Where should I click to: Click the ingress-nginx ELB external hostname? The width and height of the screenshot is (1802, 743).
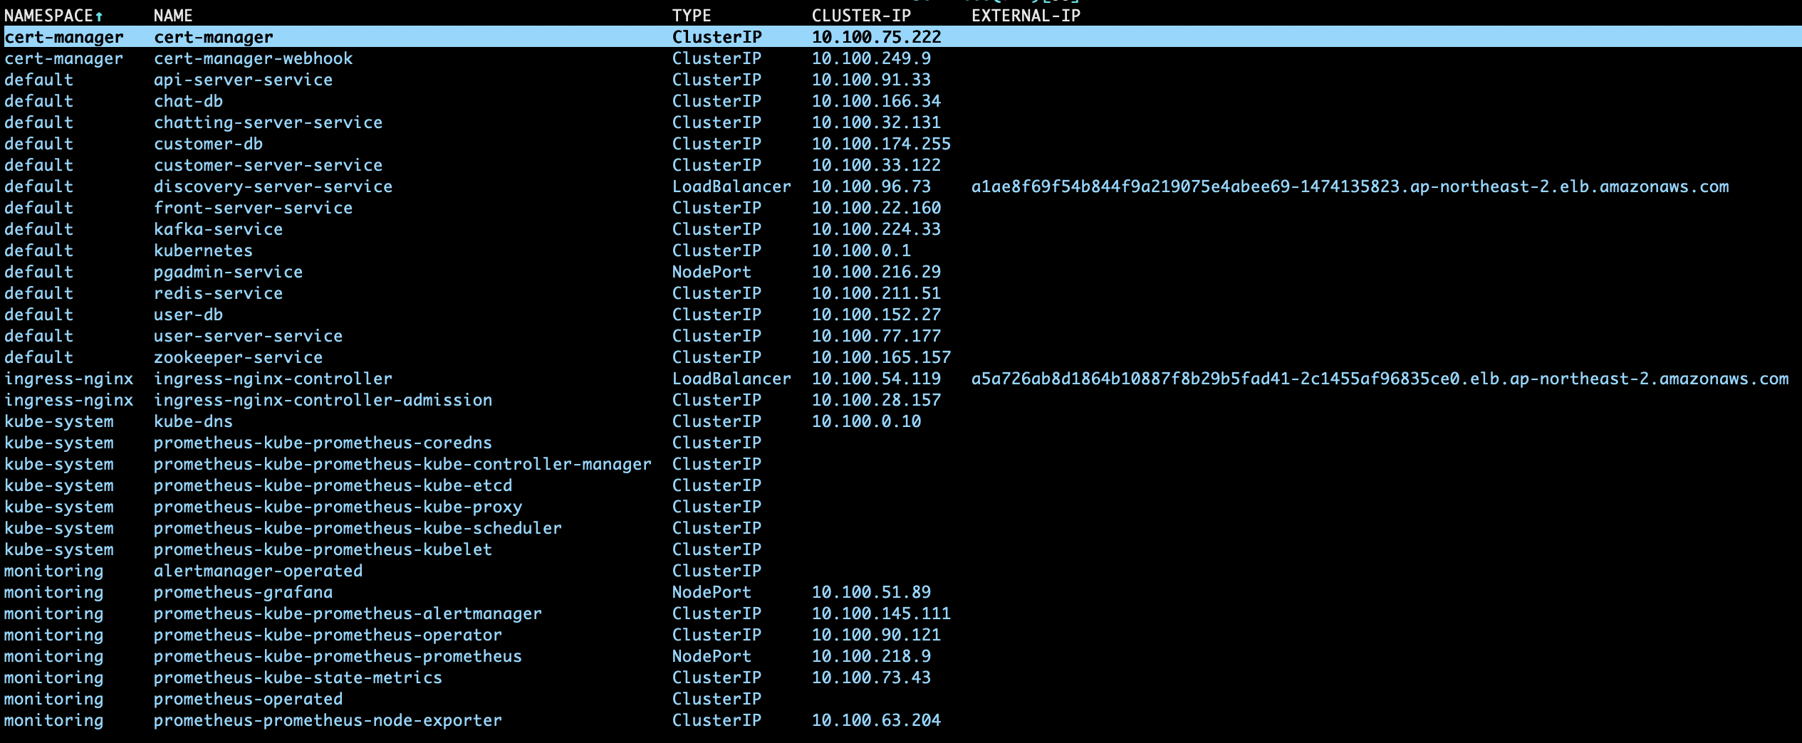pos(1380,379)
